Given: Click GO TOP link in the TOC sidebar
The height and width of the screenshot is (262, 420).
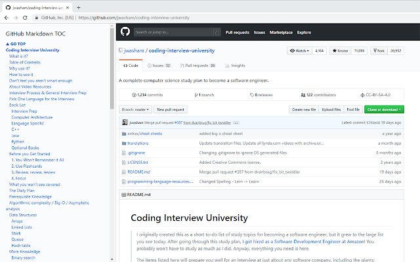Looking at the screenshot, I should (x=16, y=43).
